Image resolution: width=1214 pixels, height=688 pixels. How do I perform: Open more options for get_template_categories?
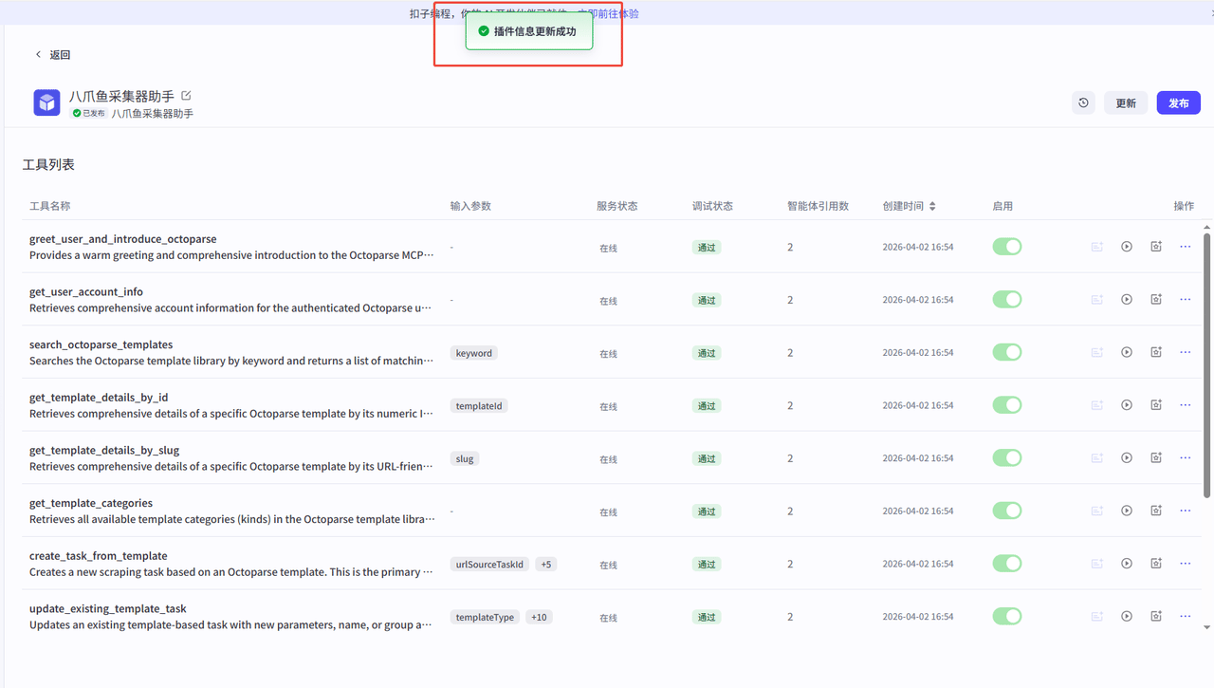(x=1186, y=511)
